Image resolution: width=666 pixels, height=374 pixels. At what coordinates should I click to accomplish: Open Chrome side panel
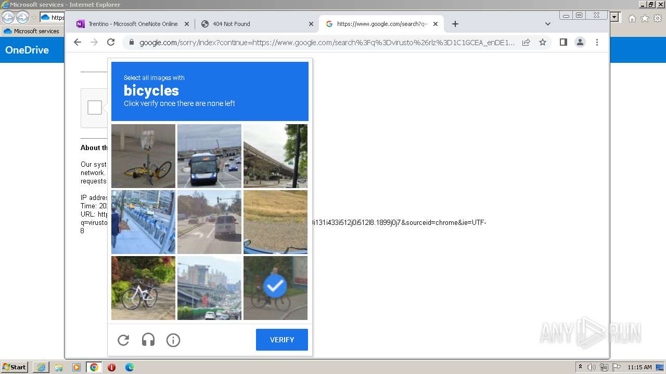563,43
